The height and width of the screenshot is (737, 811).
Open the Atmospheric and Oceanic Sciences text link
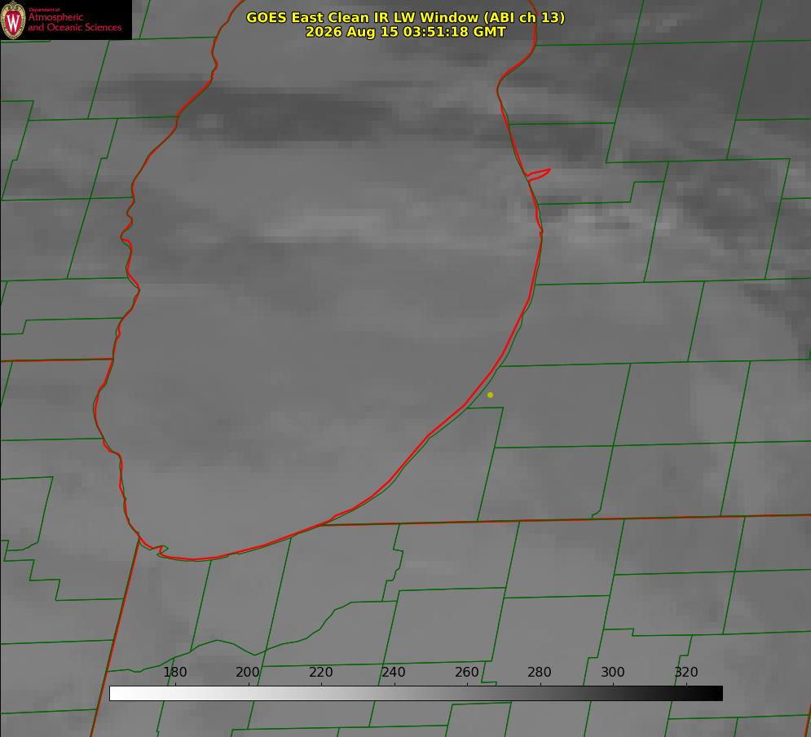coord(74,22)
